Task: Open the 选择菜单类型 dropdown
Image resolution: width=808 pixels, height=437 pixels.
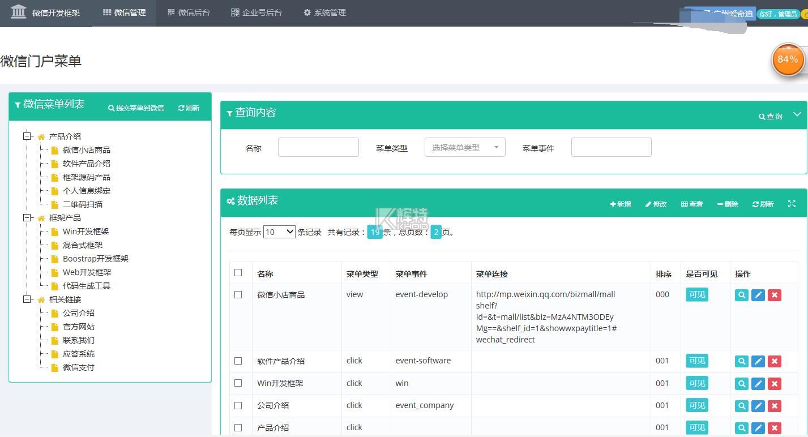Action: 464,147
